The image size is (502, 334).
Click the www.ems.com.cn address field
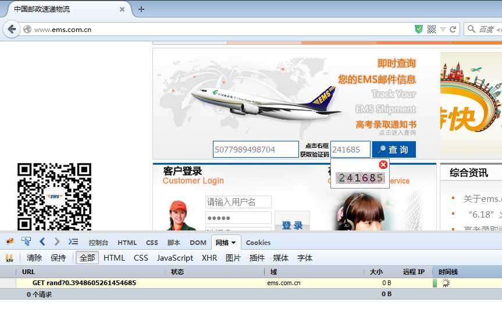tap(218, 30)
